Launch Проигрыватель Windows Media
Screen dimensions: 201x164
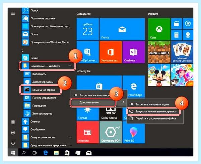(x=46, y=42)
